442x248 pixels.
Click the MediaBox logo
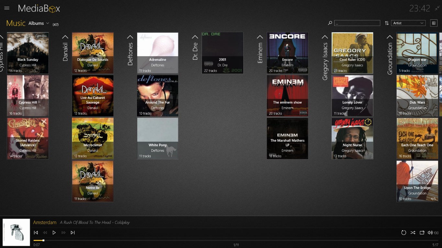(39, 9)
